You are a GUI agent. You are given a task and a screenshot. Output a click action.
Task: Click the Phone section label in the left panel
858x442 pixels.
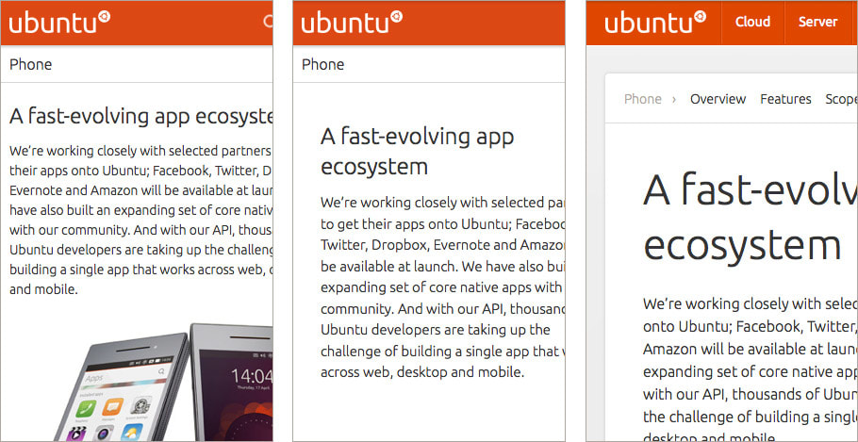pyautogui.click(x=30, y=64)
